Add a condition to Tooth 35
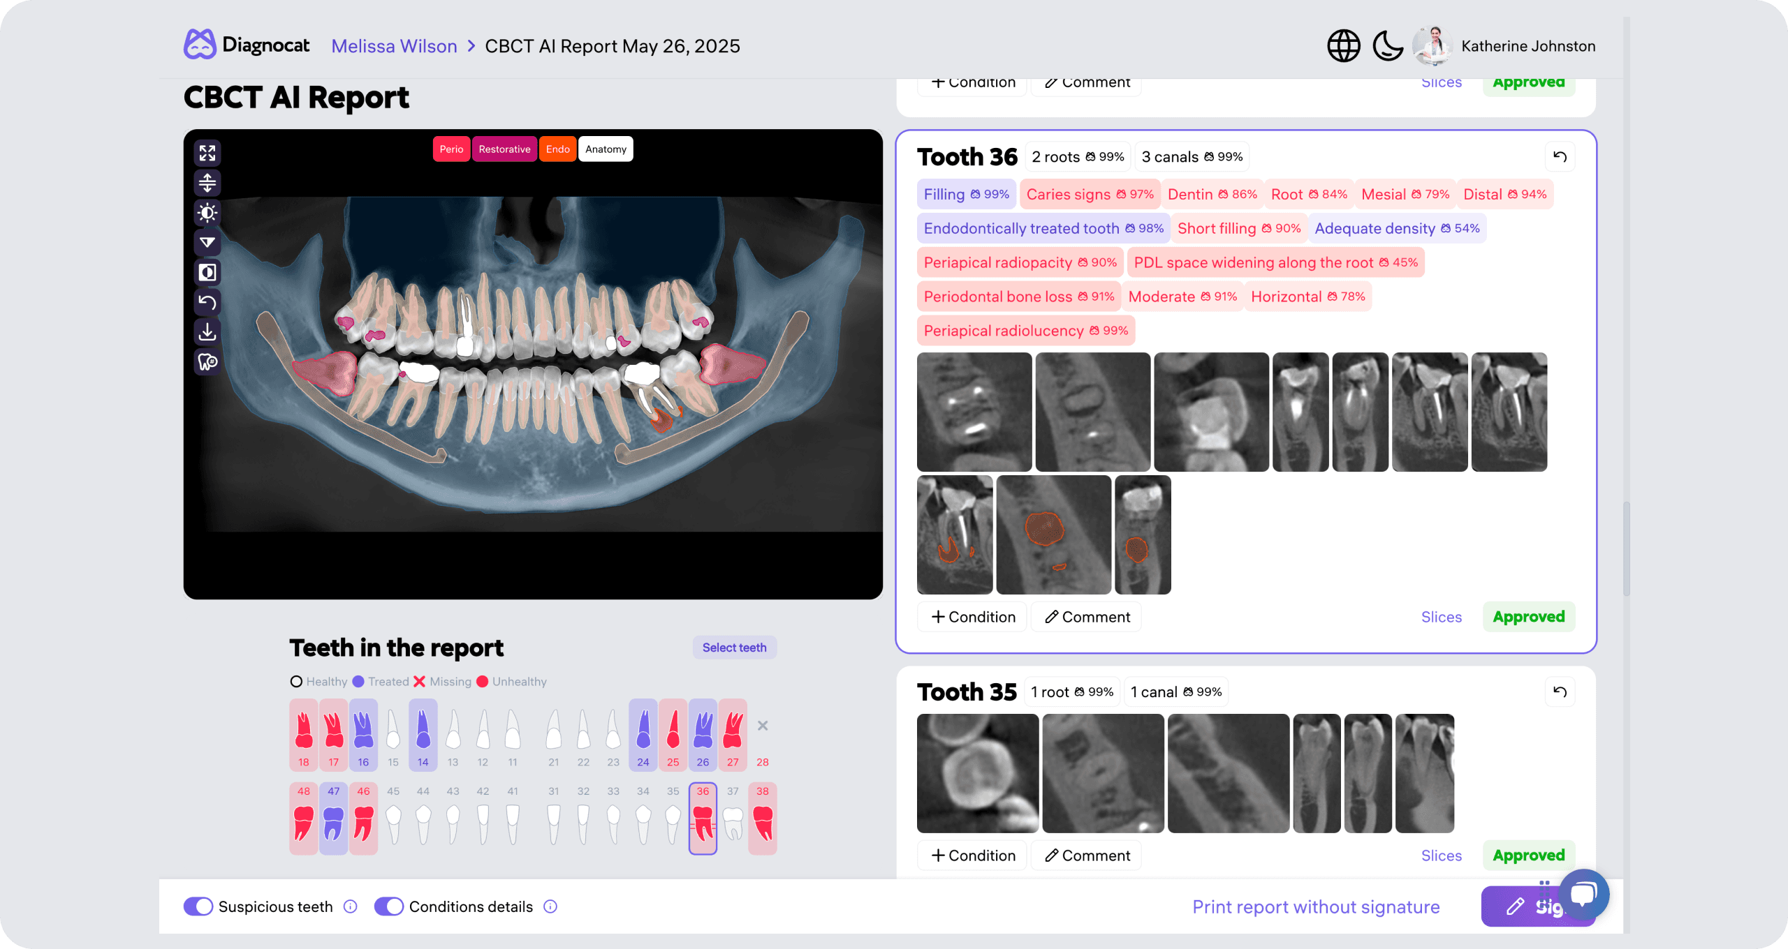This screenshot has height=949, width=1788. [x=972, y=855]
